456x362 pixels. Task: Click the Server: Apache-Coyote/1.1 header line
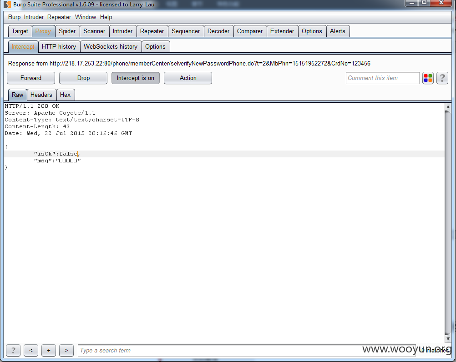pyautogui.click(x=50, y=113)
